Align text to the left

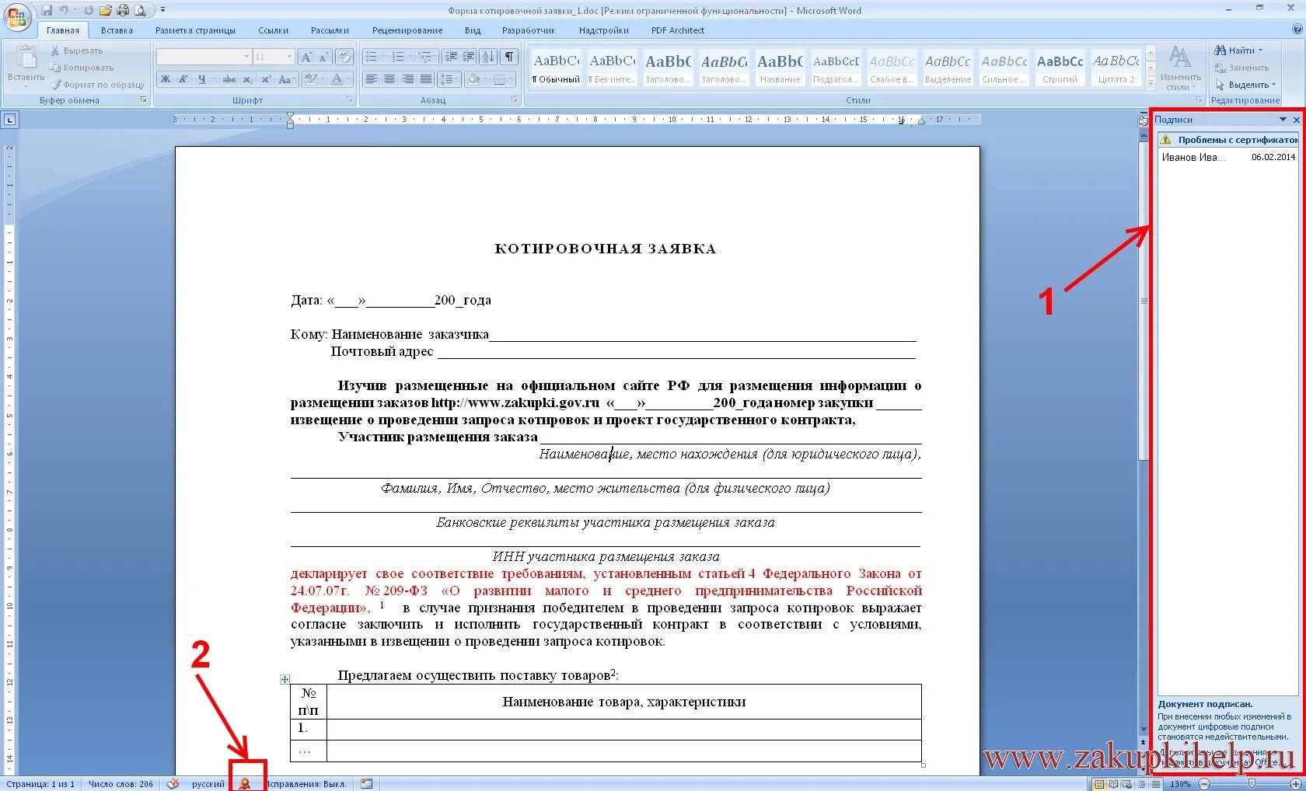[372, 79]
